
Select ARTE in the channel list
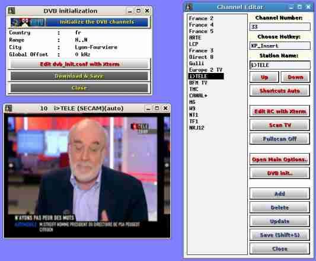[195, 38]
